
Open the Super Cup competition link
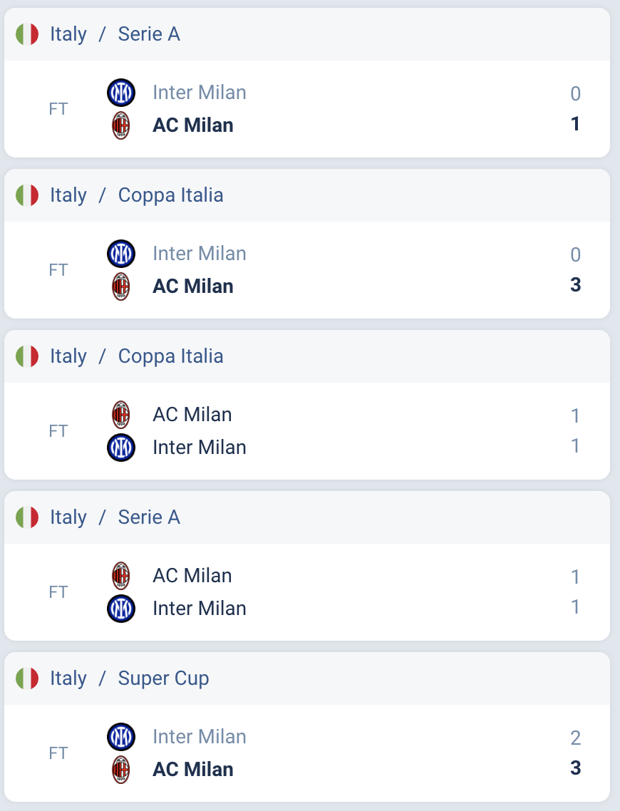163,678
